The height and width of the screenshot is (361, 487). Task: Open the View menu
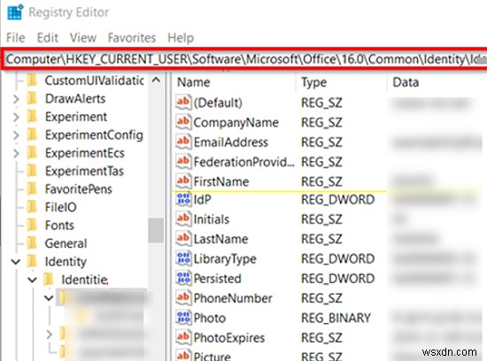pyautogui.click(x=83, y=38)
